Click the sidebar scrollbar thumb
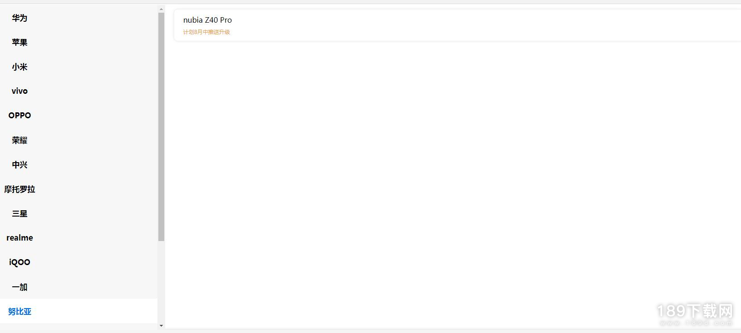 click(x=161, y=127)
